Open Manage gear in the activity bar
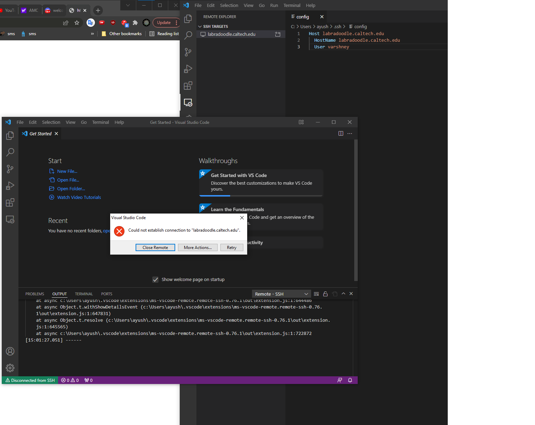The height and width of the screenshot is (425, 535). click(x=10, y=368)
